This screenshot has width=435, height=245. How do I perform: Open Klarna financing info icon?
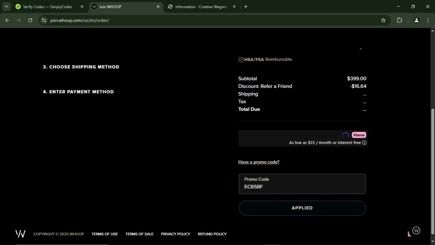pos(364,143)
